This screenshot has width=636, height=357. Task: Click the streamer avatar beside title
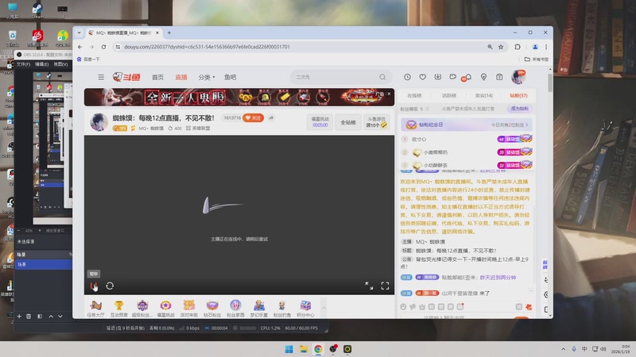click(x=99, y=122)
